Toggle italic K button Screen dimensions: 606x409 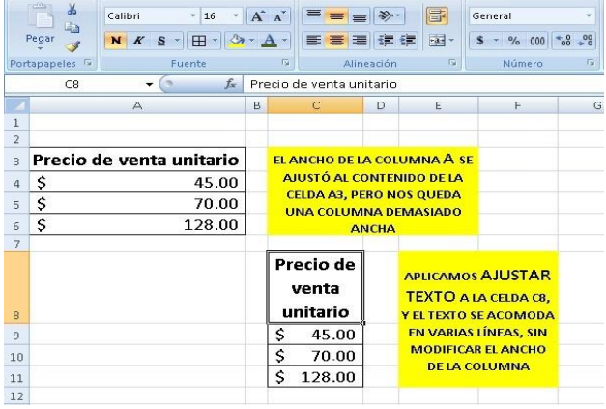[138, 41]
